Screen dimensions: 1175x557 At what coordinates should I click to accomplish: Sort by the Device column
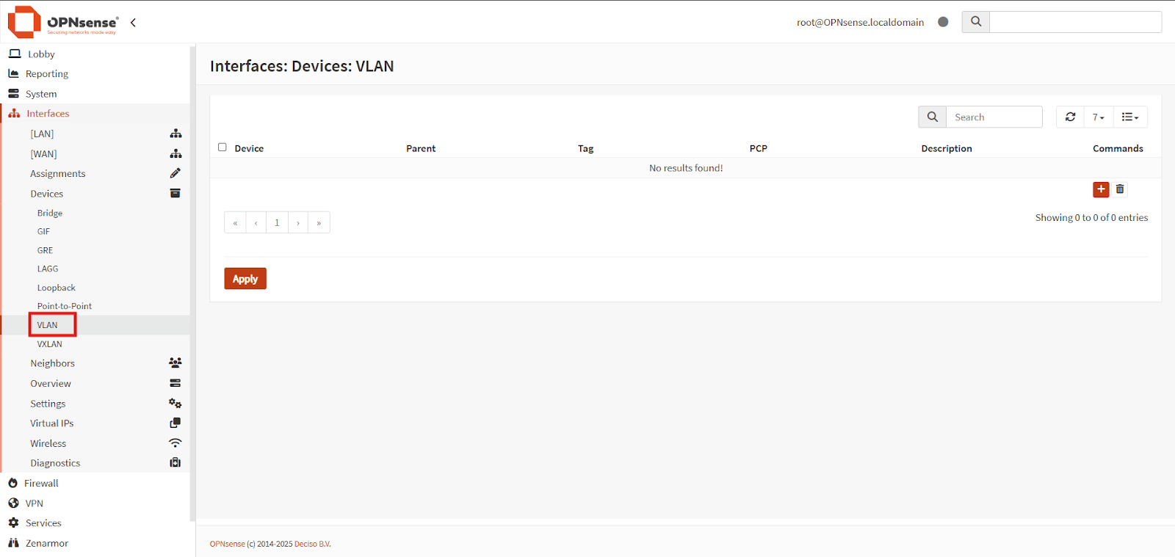(249, 148)
